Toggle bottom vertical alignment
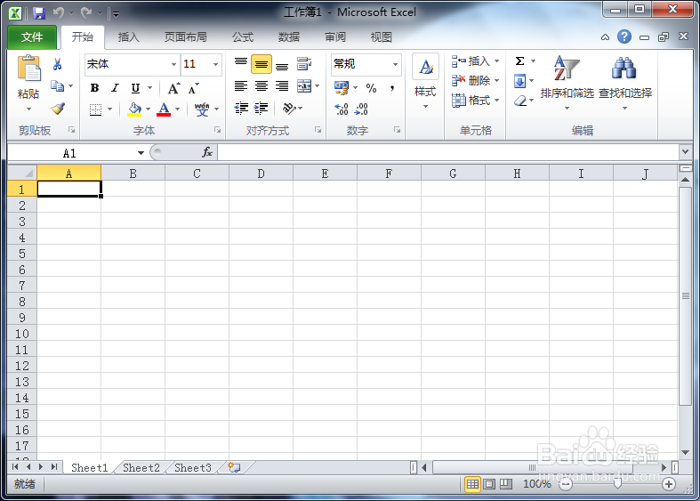700x501 pixels. point(282,64)
